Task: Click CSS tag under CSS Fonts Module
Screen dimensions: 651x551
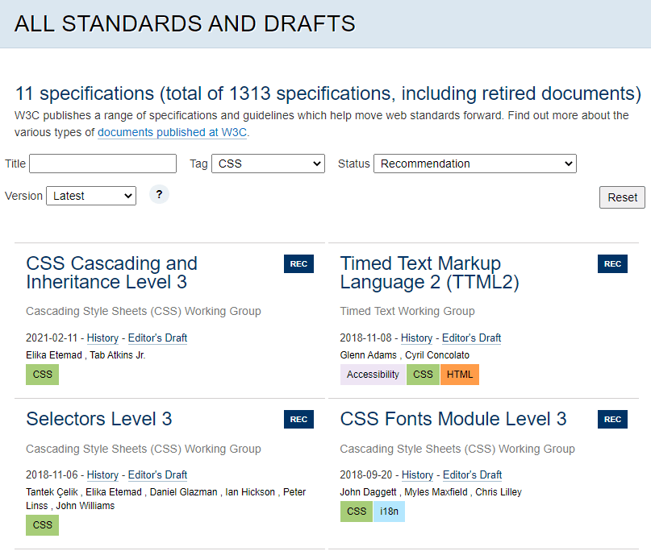Action: (x=357, y=512)
